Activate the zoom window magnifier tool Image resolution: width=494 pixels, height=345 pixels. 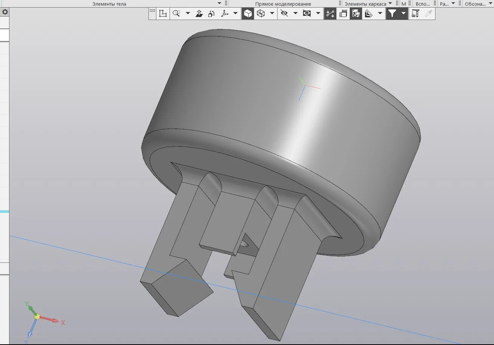click(x=176, y=14)
